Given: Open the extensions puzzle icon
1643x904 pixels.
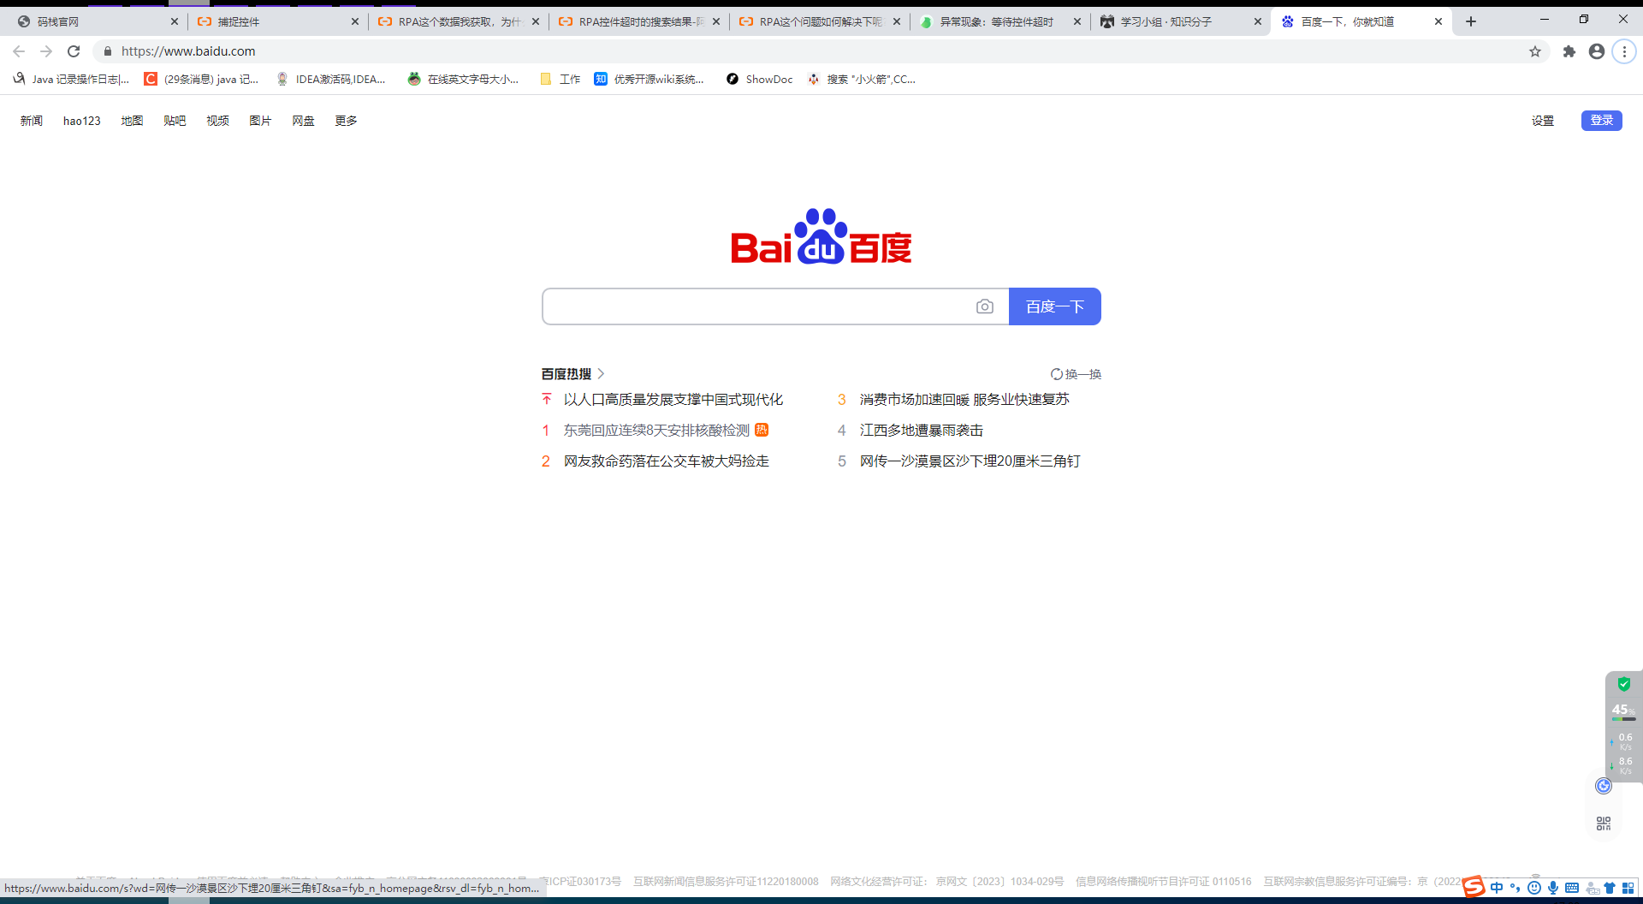Looking at the screenshot, I should tap(1569, 51).
